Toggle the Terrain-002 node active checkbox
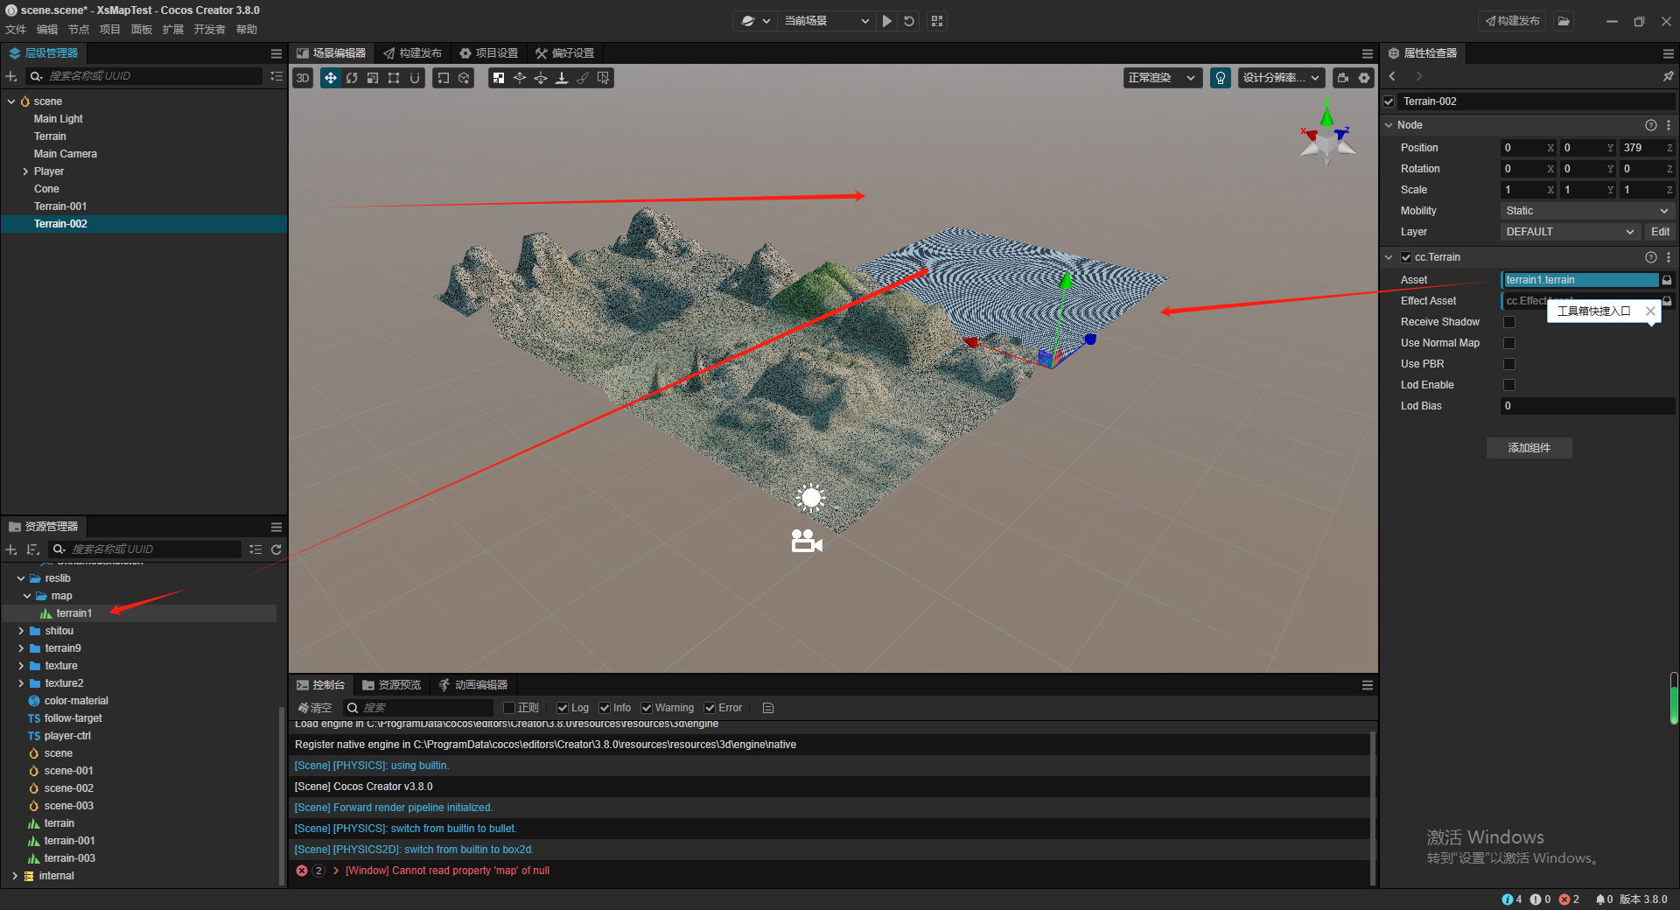The image size is (1680, 910). (x=1389, y=101)
